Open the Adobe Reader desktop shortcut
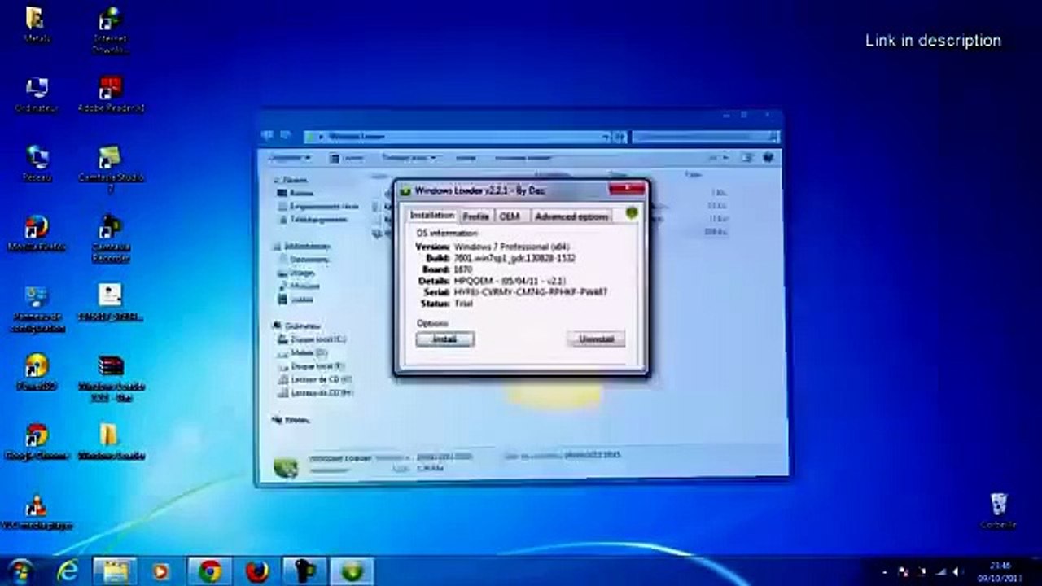This screenshot has height=586, width=1042. click(x=111, y=95)
